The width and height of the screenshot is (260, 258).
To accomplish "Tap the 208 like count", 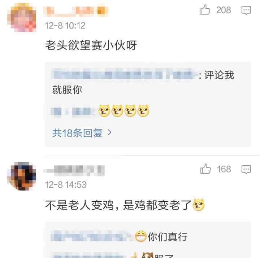I will 224,10.
